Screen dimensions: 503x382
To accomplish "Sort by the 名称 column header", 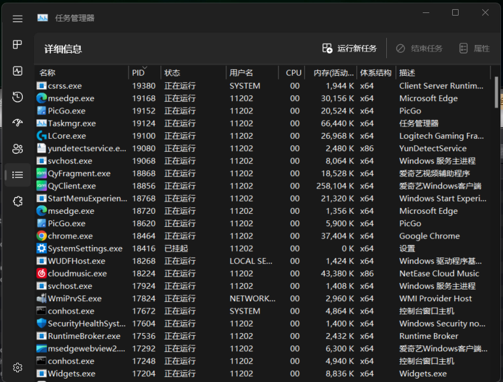I will click(82, 73).
